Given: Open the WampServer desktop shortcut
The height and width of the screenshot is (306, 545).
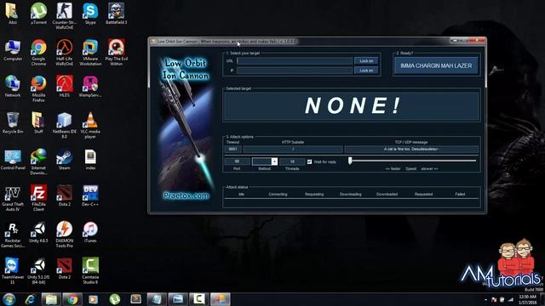Looking at the screenshot, I should 90,87.
